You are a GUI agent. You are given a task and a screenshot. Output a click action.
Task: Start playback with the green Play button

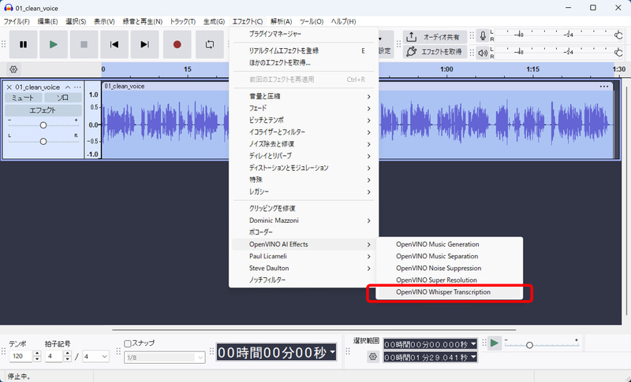point(54,45)
